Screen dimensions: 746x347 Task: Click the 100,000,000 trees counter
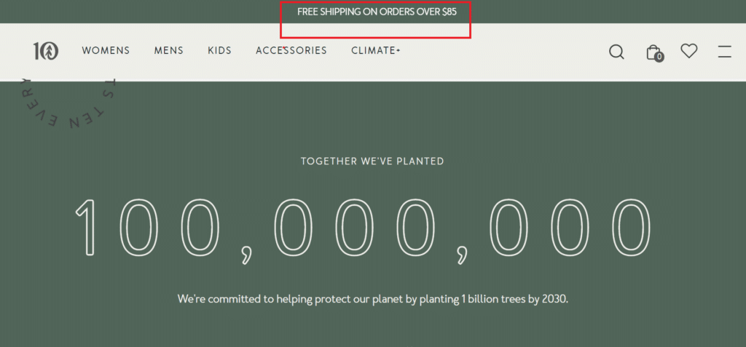click(363, 227)
